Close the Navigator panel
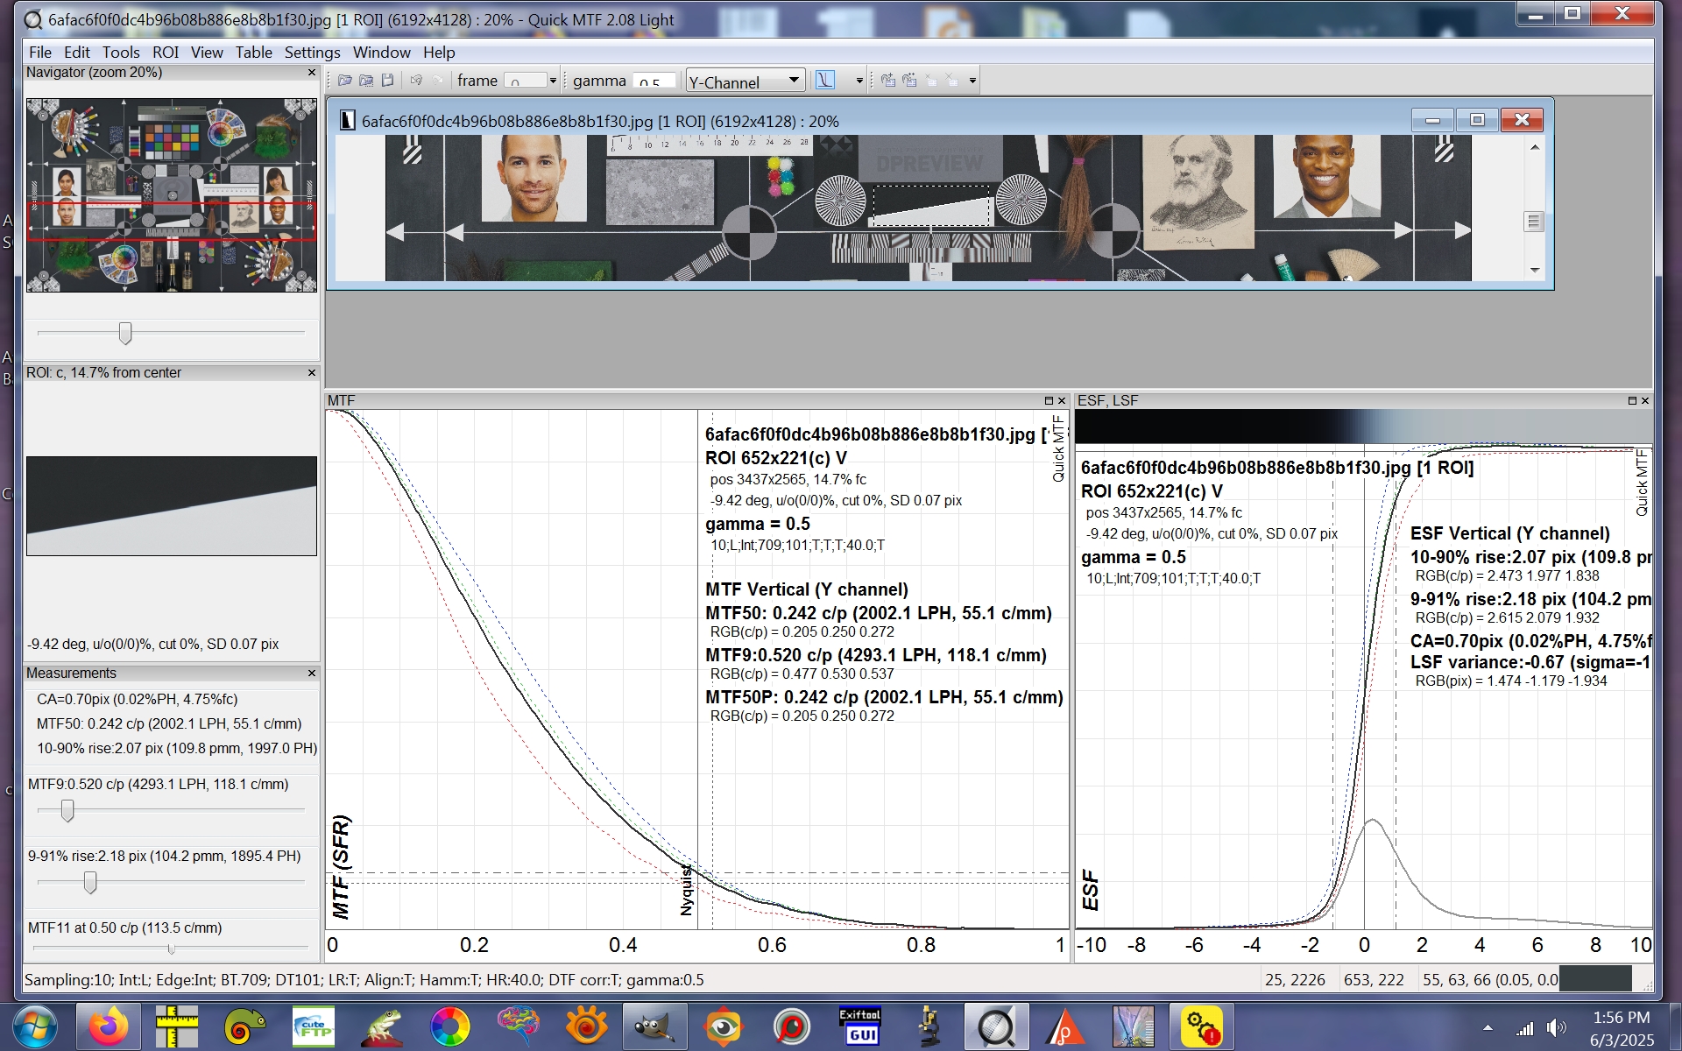Screen dimensions: 1682x1051 pos(312,73)
